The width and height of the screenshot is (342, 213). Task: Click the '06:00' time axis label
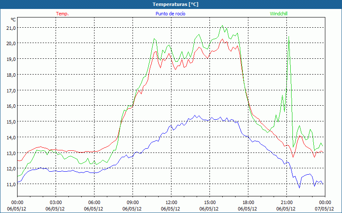click(94, 203)
